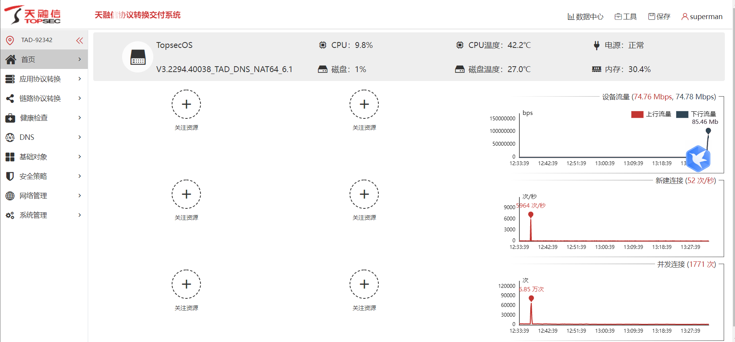Expand the 系统管理 submenu arrow
735x342 pixels.
tap(80, 215)
